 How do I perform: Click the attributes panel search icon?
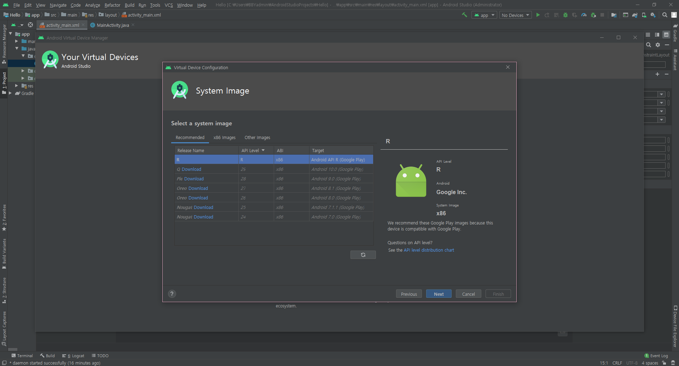tap(649, 45)
